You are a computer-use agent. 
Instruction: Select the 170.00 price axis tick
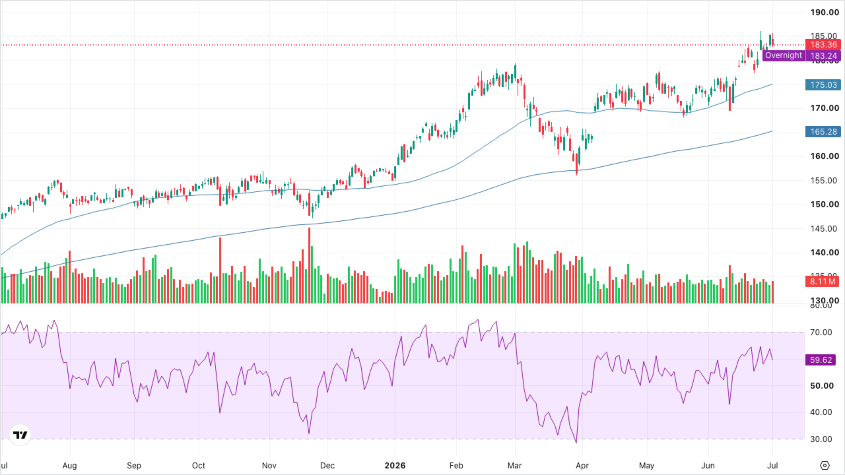(x=824, y=108)
